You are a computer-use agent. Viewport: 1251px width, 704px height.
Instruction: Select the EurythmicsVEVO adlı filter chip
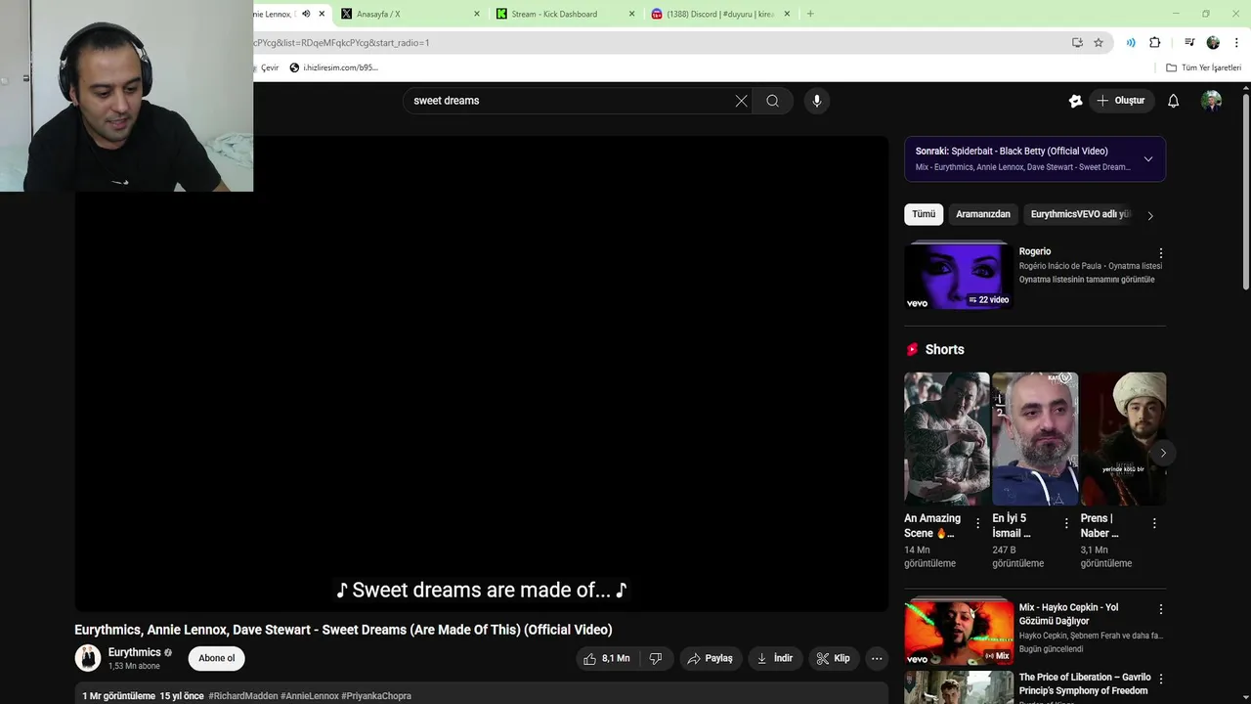pos(1080,214)
